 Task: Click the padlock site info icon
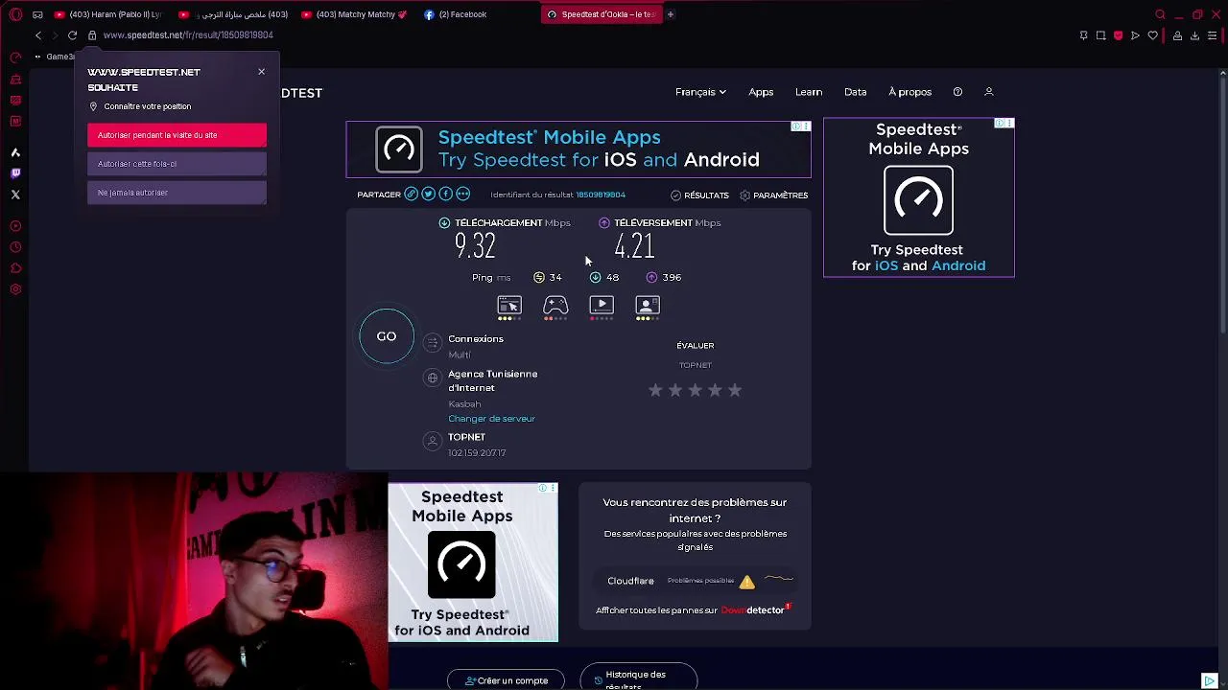(x=92, y=35)
